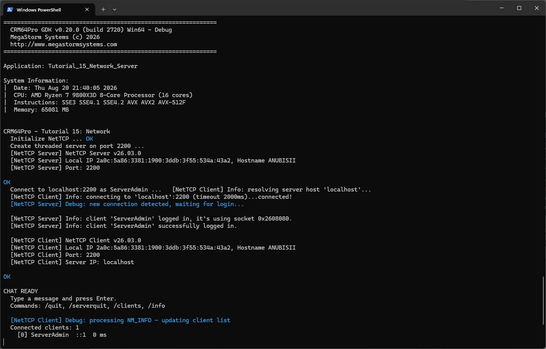This screenshot has width=546, height=349.
Task: Click the blue 'new connection detected' debug line
Action: (127, 204)
